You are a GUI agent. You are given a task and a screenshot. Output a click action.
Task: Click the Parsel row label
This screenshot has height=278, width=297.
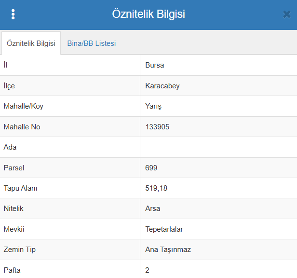point(14,168)
